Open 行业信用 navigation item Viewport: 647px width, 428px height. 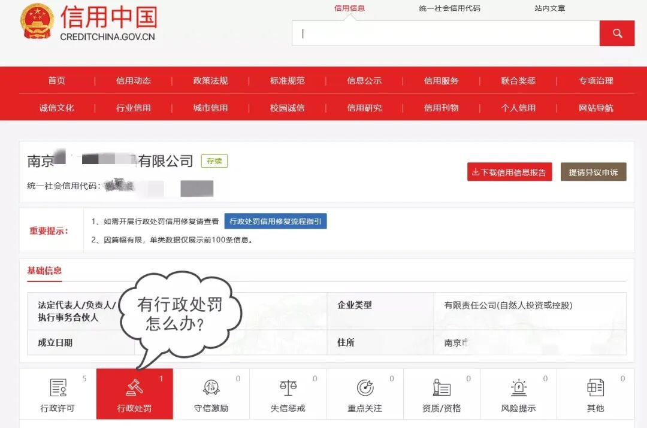pyautogui.click(x=133, y=108)
